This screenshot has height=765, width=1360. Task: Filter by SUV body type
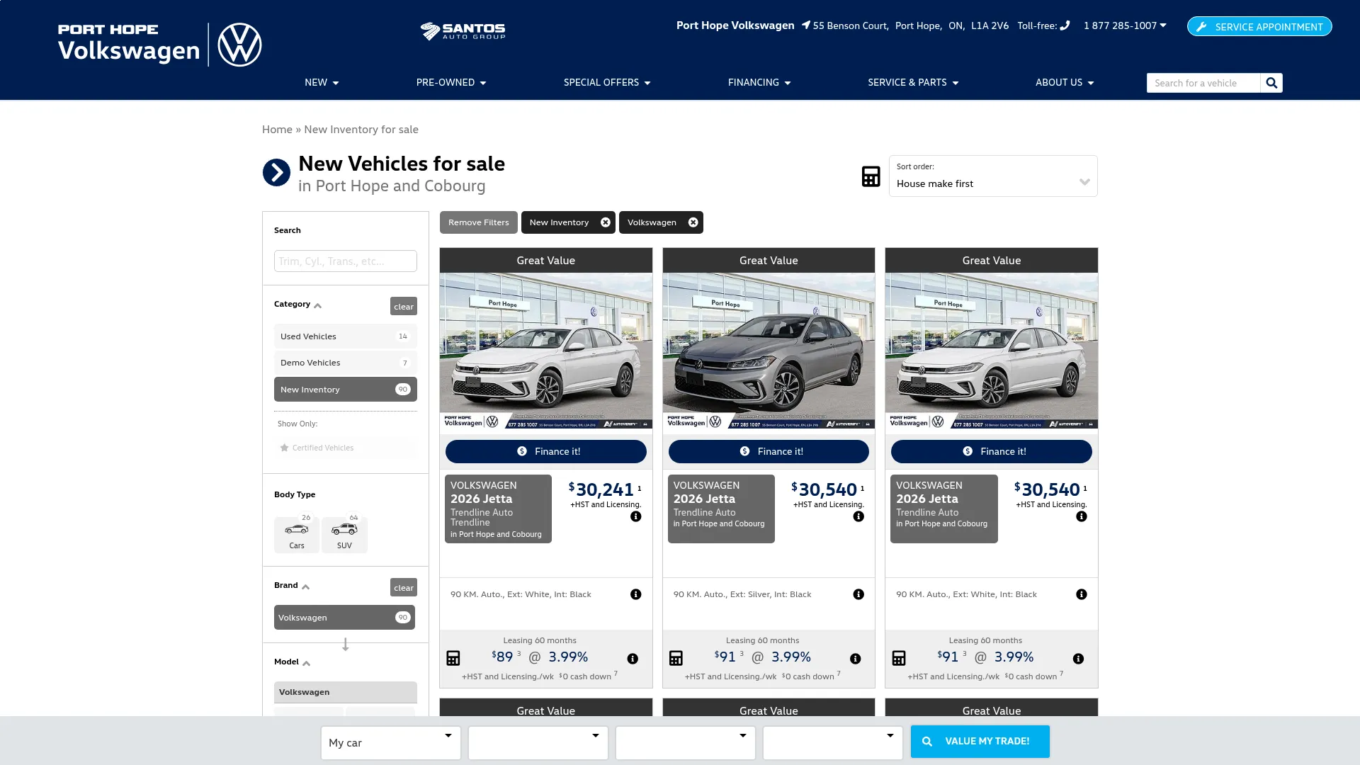344,534
